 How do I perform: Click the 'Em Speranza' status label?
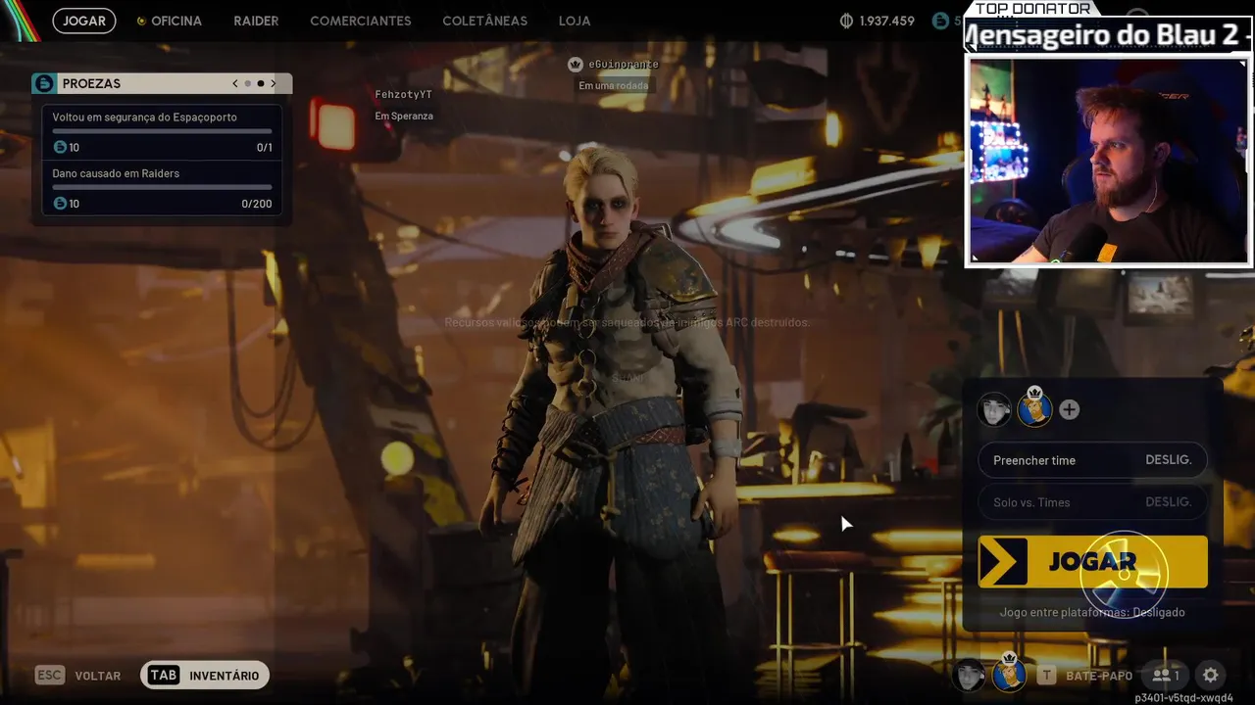click(404, 116)
